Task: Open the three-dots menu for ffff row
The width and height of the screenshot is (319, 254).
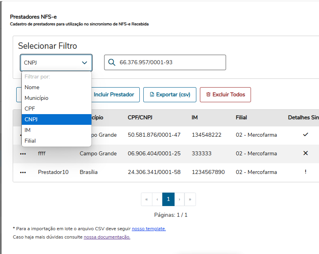Action: (23, 154)
